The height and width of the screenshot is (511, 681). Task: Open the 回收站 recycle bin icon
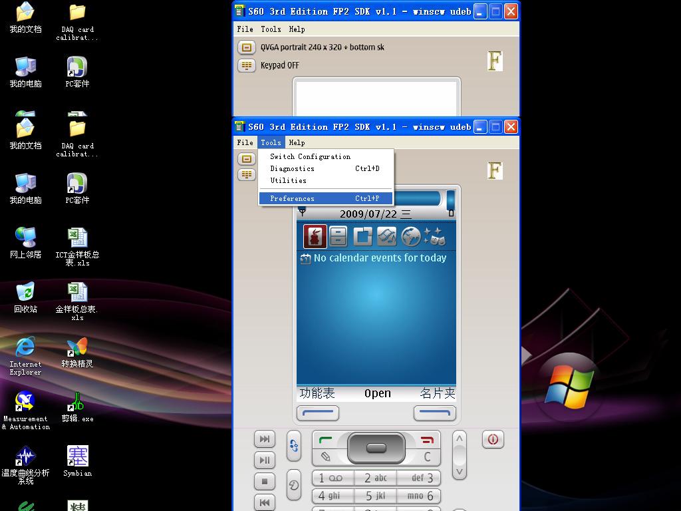(x=26, y=297)
